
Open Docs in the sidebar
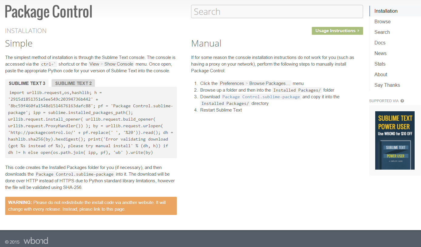(380, 43)
